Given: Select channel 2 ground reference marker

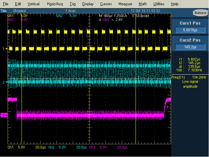Looking at the screenshot, I should [5, 82].
